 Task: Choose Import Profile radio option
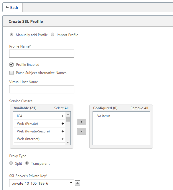[x=52, y=35]
